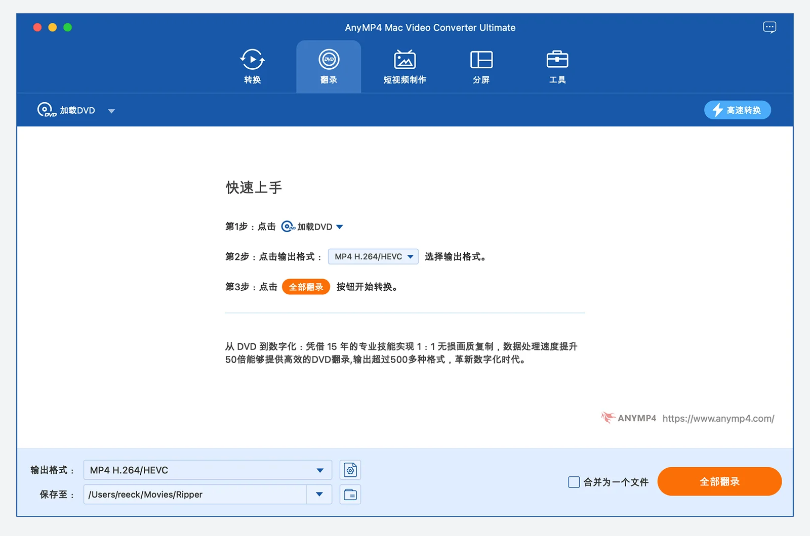Open the output format (输出格式) combo box
The height and width of the screenshot is (536, 810).
click(208, 470)
